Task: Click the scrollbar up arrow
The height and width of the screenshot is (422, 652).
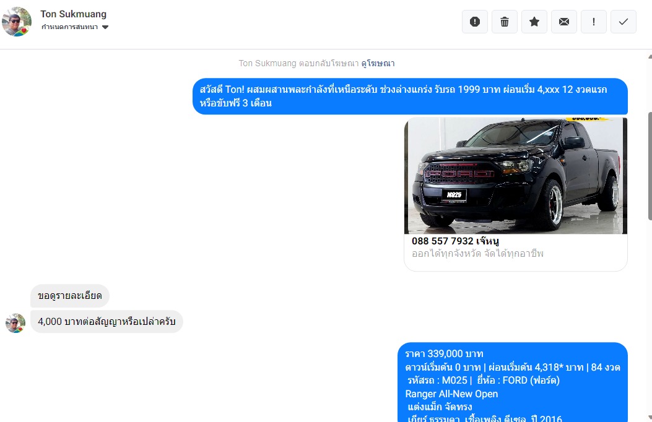Action: (x=650, y=57)
